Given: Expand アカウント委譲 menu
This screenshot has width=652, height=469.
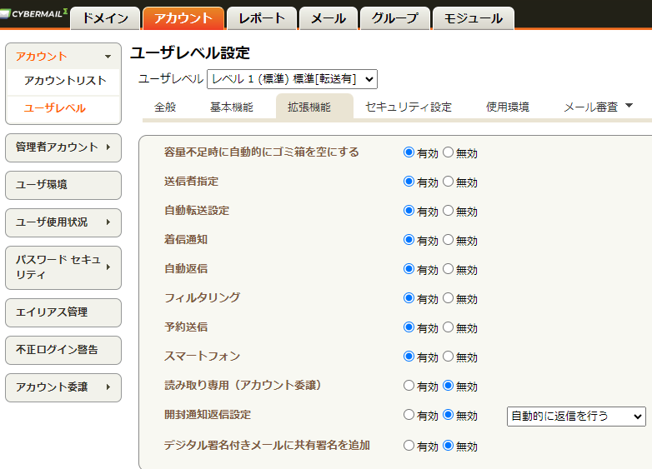Looking at the screenshot, I should tap(63, 387).
